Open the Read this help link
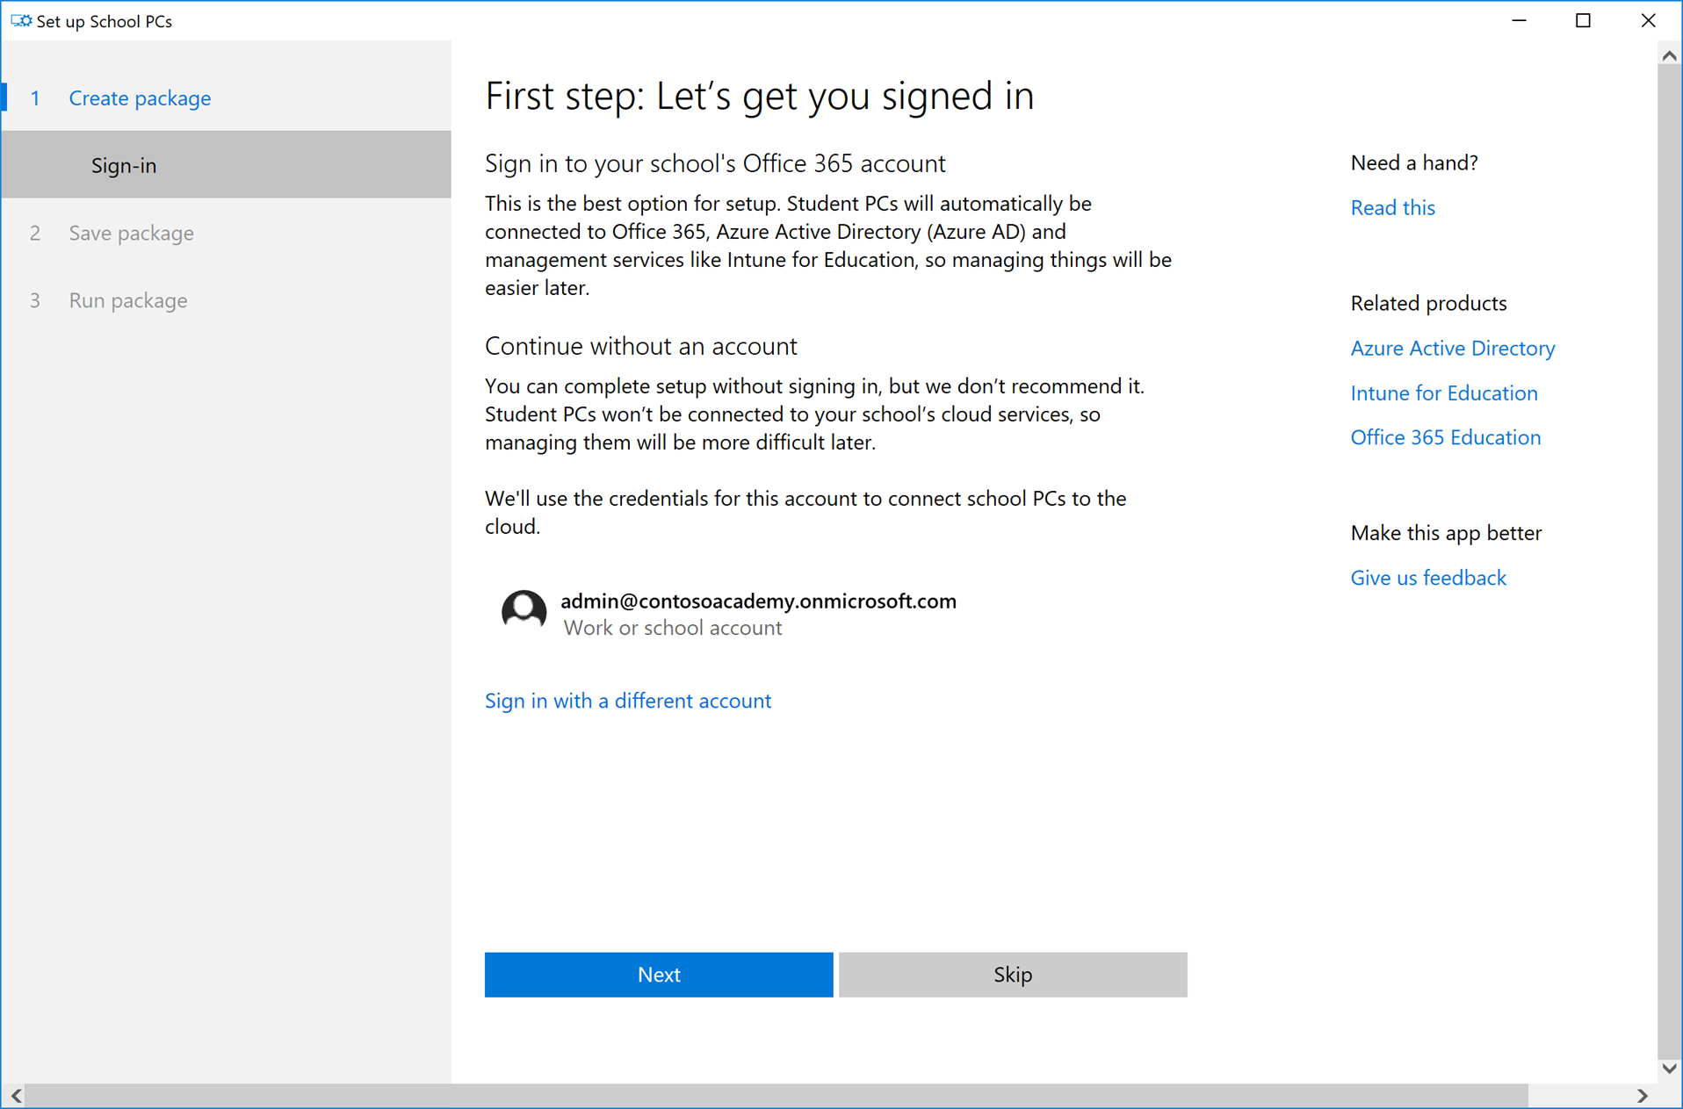 [1392, 207]
